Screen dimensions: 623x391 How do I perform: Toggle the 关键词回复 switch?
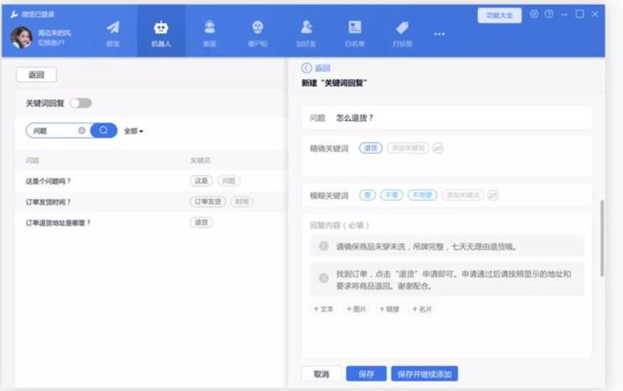click(x=81, y=103)
